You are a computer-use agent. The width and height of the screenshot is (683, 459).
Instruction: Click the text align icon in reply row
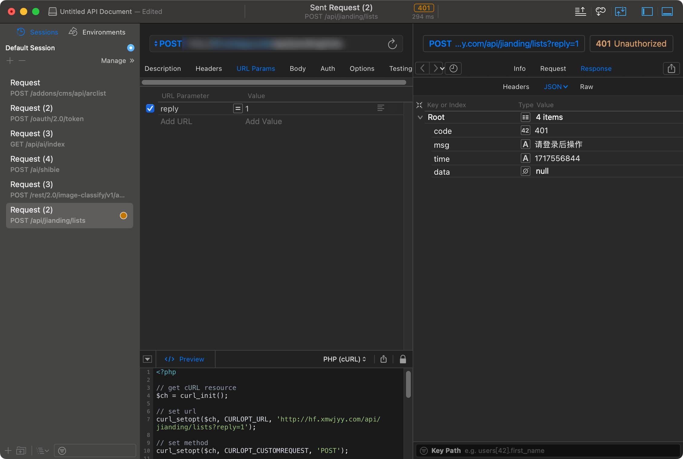point(381,108)
